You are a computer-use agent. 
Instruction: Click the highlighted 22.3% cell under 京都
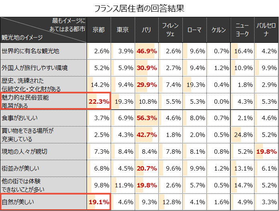pyautogui.click(x=99, y=101)
